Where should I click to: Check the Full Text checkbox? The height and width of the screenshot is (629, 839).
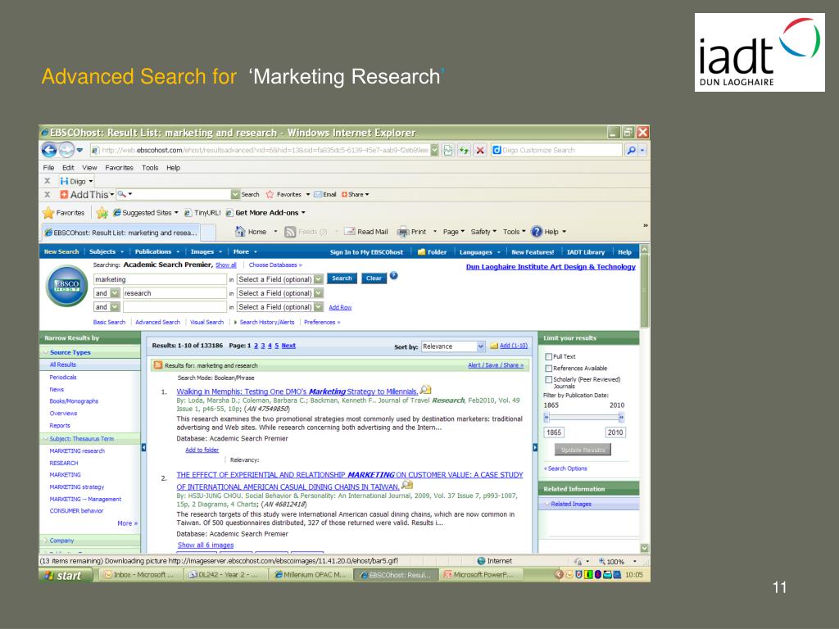(548, 357)
